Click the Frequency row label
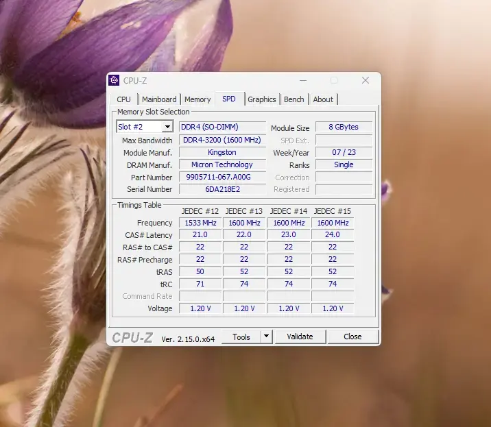The width and height of the screenshot is (491, 427). [155, 223]
